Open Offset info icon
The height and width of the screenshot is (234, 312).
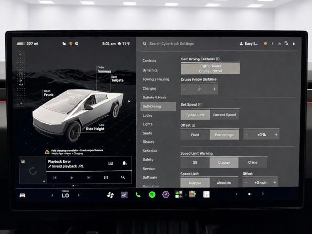[193, 125]
